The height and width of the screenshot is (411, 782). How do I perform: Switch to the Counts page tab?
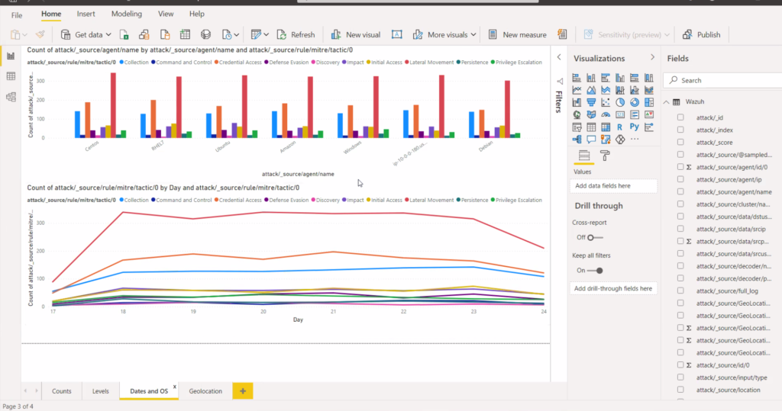click(61, 391)
